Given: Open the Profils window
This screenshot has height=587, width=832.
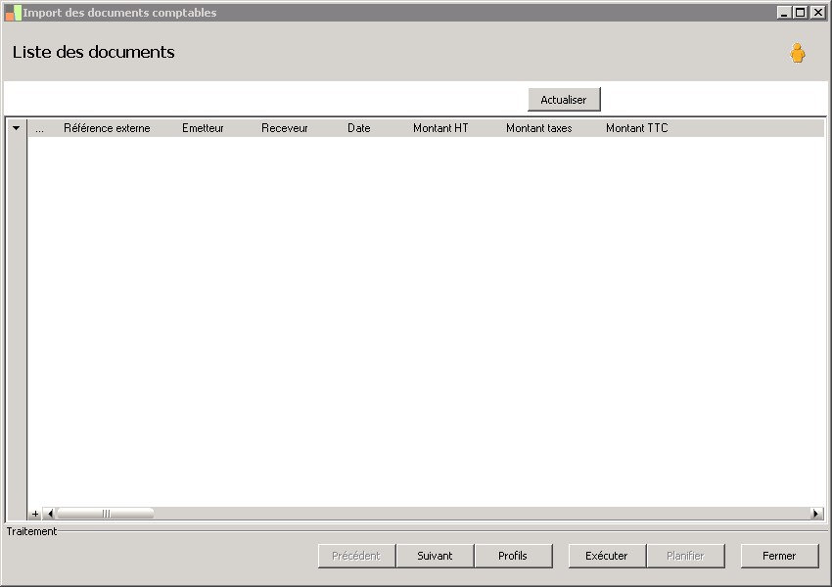Looking at the screenshot, I should pos(513,556).
